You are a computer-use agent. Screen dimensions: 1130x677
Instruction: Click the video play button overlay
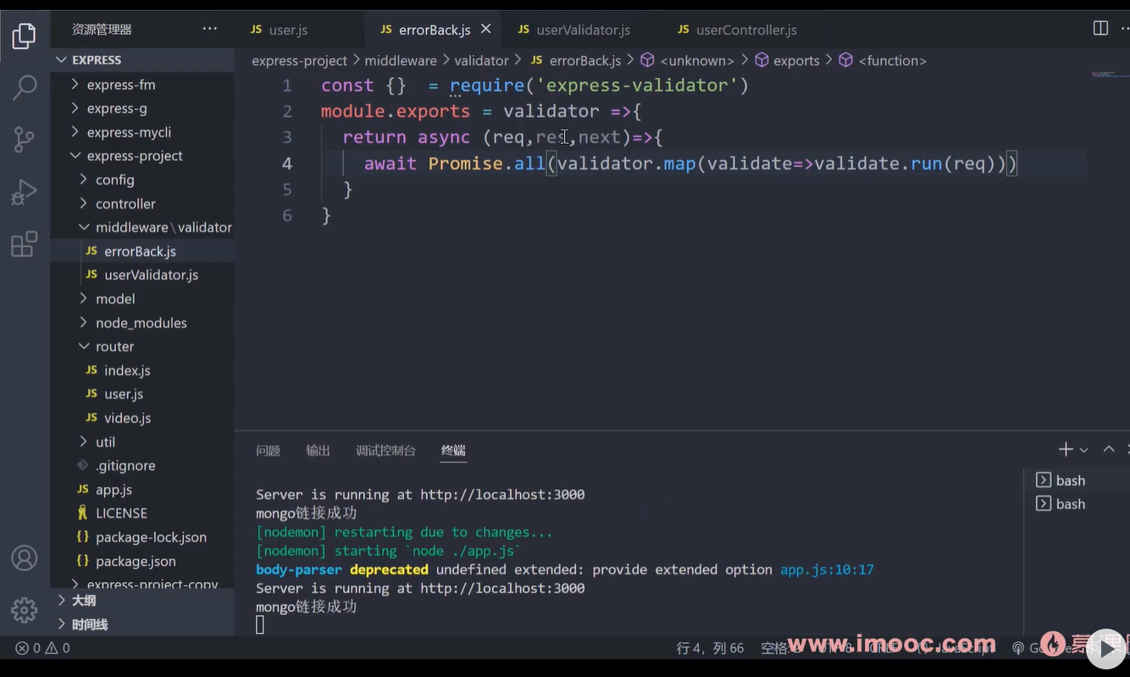click(x=1106, y=649)
